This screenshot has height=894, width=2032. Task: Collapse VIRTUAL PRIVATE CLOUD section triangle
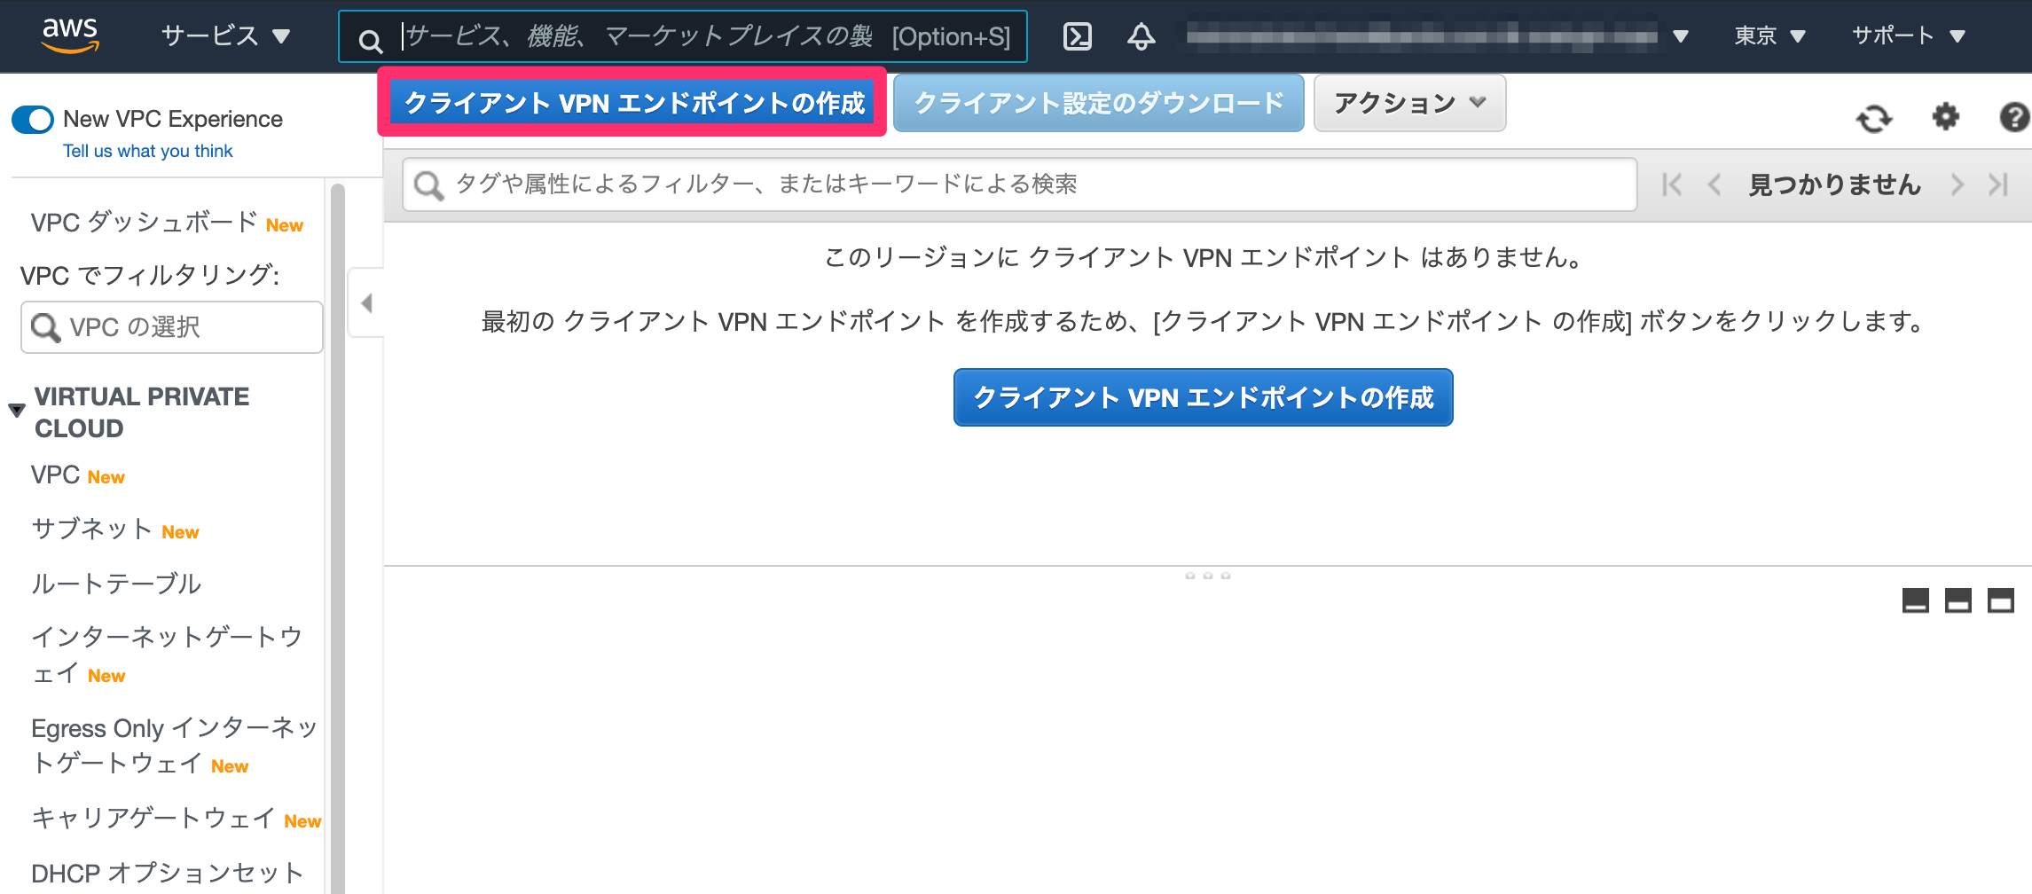click(16, 411)
